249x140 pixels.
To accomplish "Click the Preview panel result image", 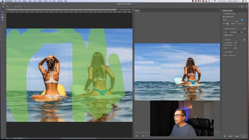I will pos(177,72).
